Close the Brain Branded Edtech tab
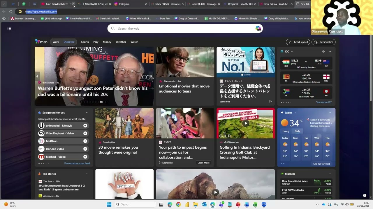373x209 pixels. [x=73, y=4]
